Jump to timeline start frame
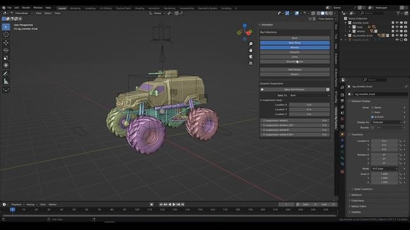Image resolution: width=410 pixels, height=230 pixels. click(x=161, y=204)
